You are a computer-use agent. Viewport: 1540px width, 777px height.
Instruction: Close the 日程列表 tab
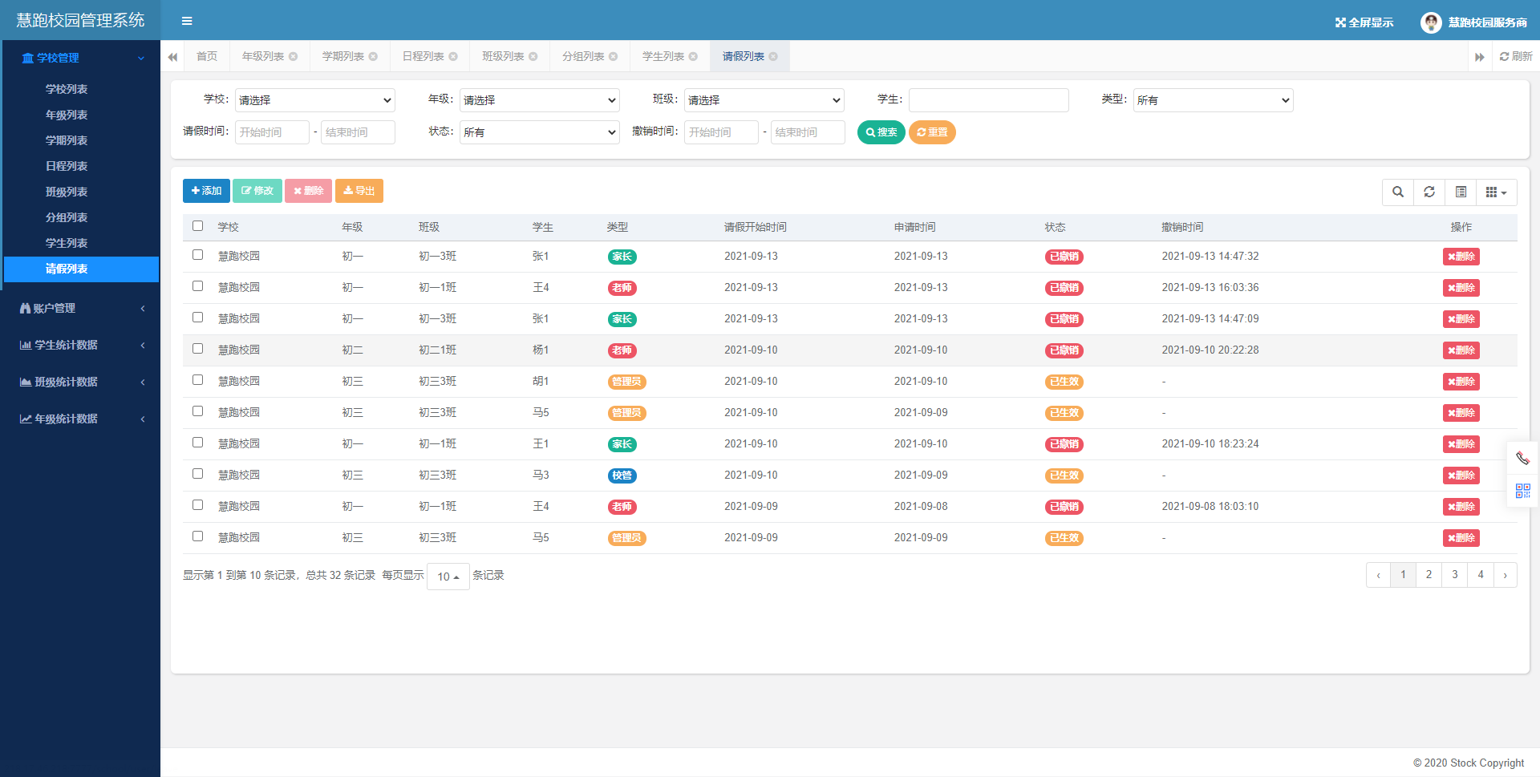pyautogui.click(x=453, y=57)
